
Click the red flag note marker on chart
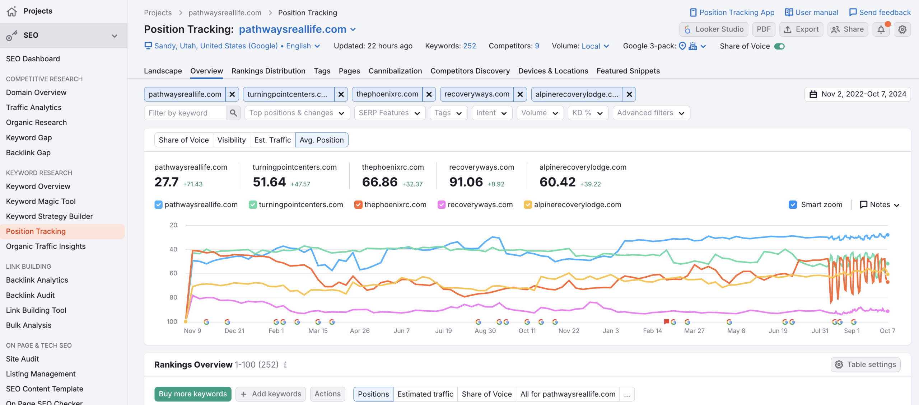(x=666, y=321)
